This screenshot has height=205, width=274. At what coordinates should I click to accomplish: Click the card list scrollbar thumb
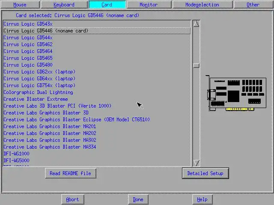pos(196,65)
